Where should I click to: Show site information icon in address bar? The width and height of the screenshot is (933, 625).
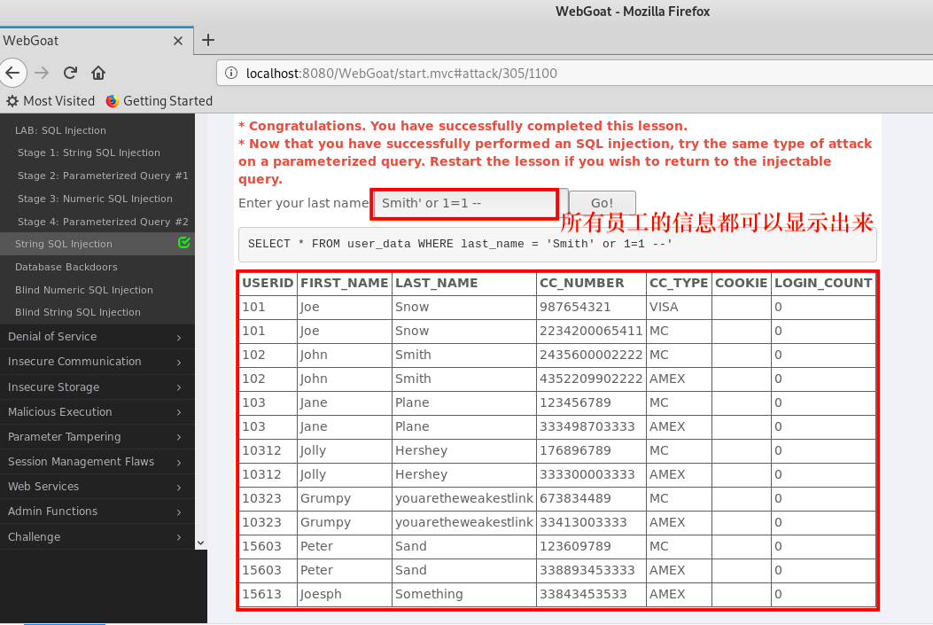point(231,74)
